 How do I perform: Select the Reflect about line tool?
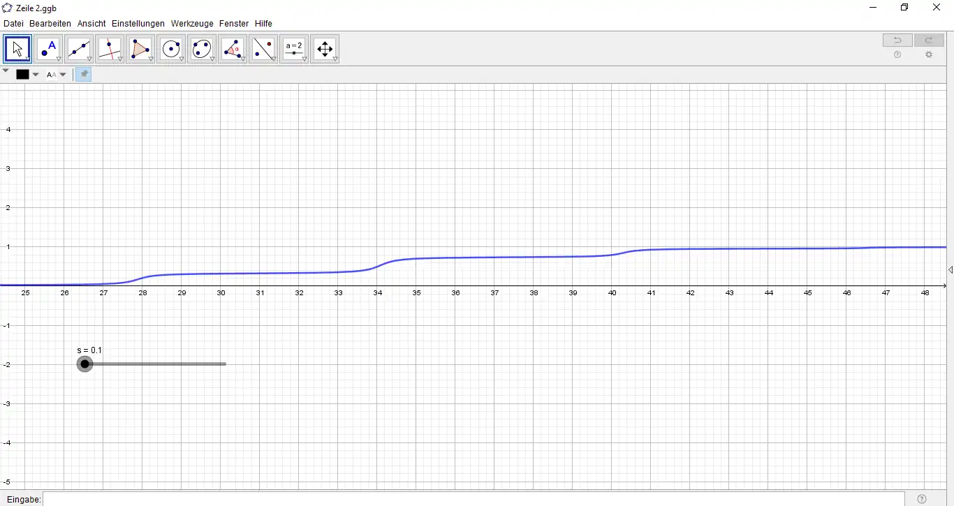pos(263,49)
